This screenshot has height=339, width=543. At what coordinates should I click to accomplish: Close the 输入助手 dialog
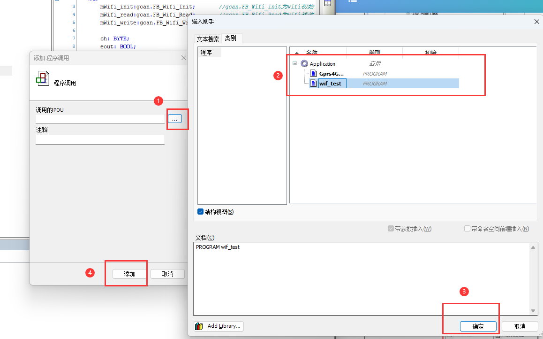[x=537, y=22]
